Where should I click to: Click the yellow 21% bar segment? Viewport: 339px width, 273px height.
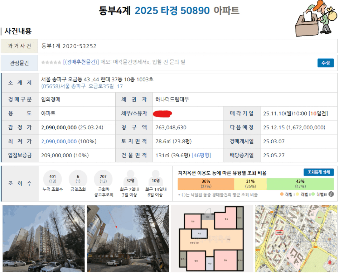coord(250,183)
